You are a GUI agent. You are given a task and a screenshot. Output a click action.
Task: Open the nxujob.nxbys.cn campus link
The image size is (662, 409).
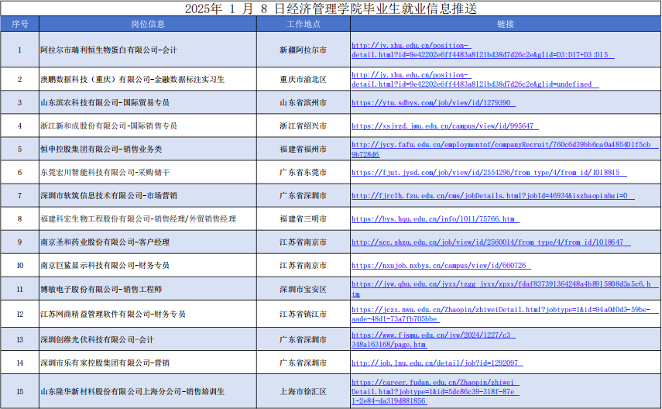440,265
